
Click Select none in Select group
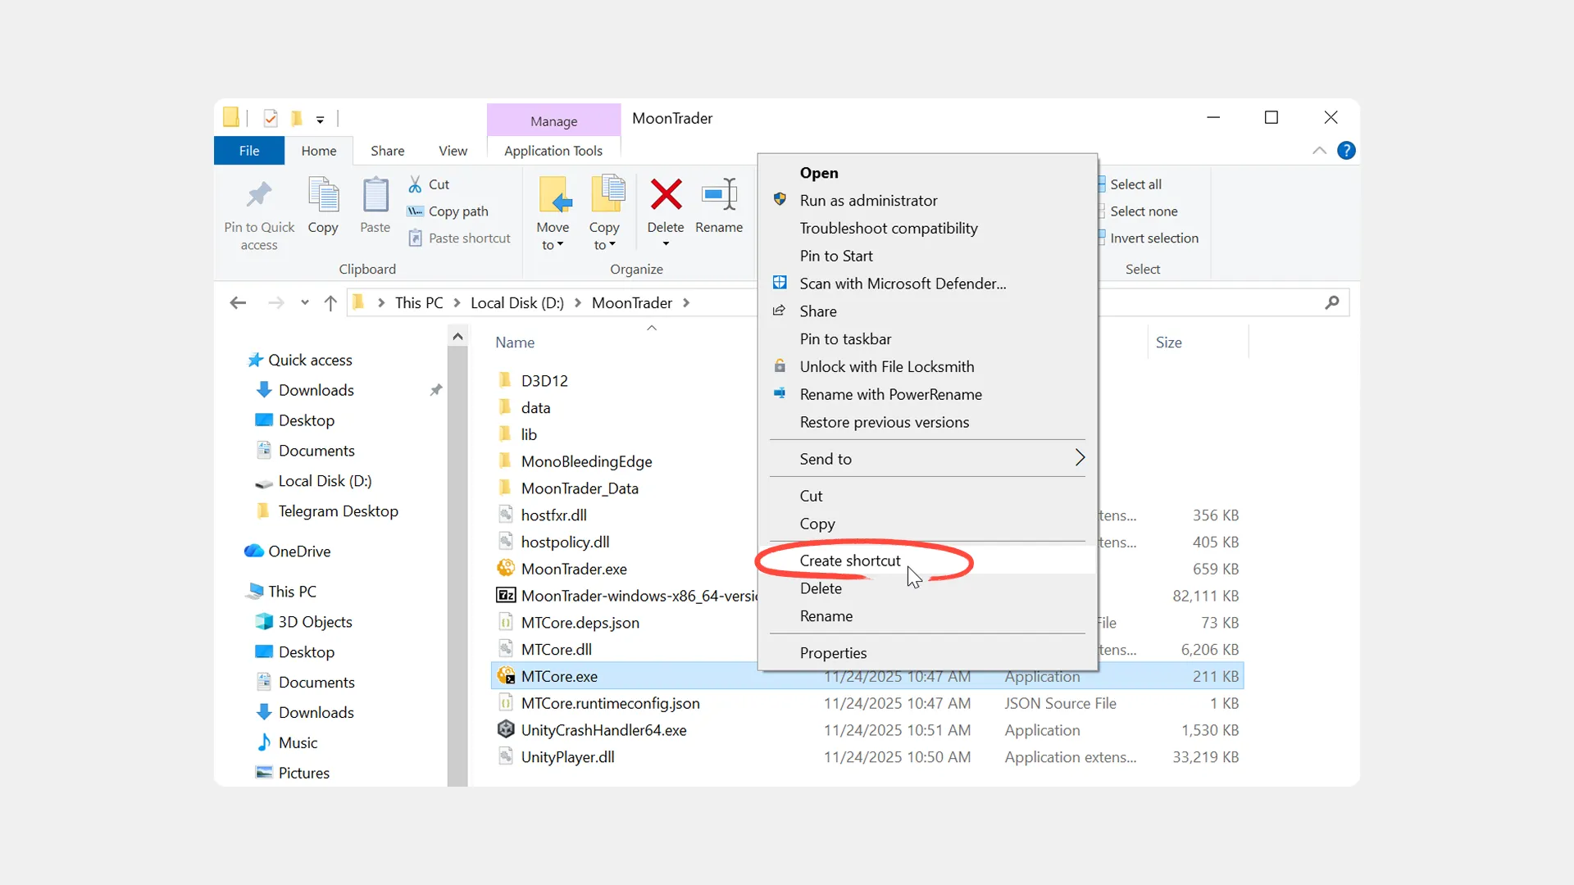point(1144,211)
